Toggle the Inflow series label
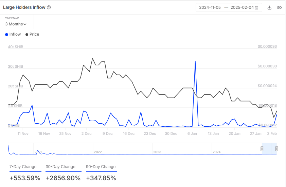The height and width of the screenshot is (187, 286). [15, 34]
